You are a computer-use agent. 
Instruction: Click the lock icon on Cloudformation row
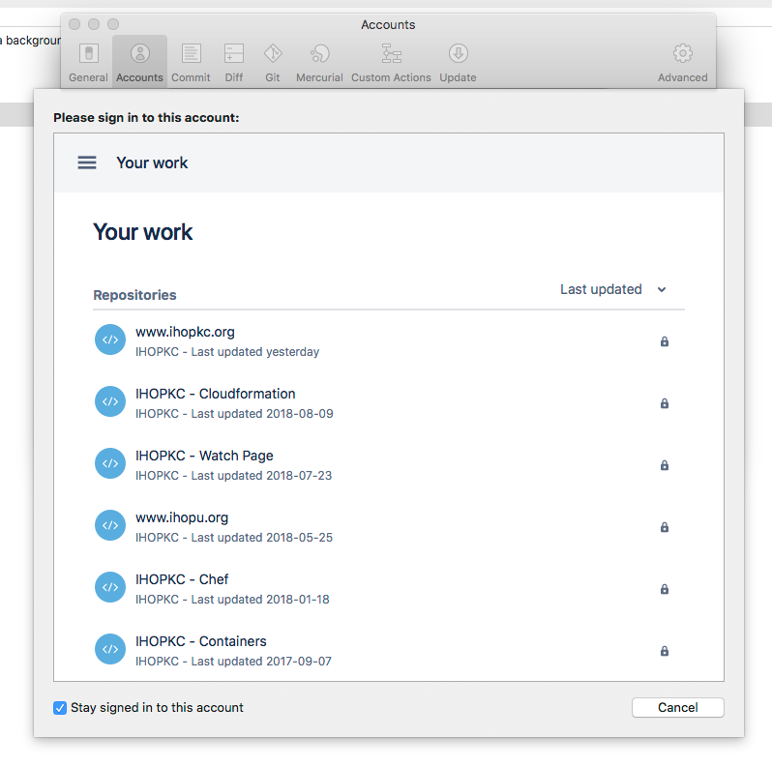tap(665, 403)
